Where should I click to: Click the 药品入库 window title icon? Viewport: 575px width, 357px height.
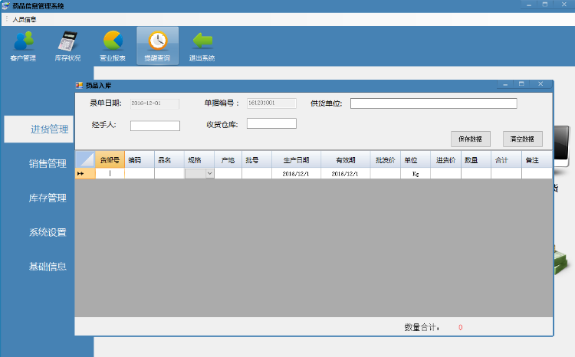79,85
